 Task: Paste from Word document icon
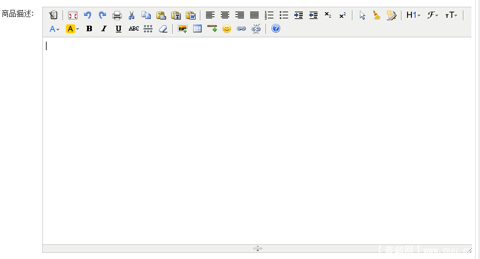pyautogui.click(x=191, y=15)
